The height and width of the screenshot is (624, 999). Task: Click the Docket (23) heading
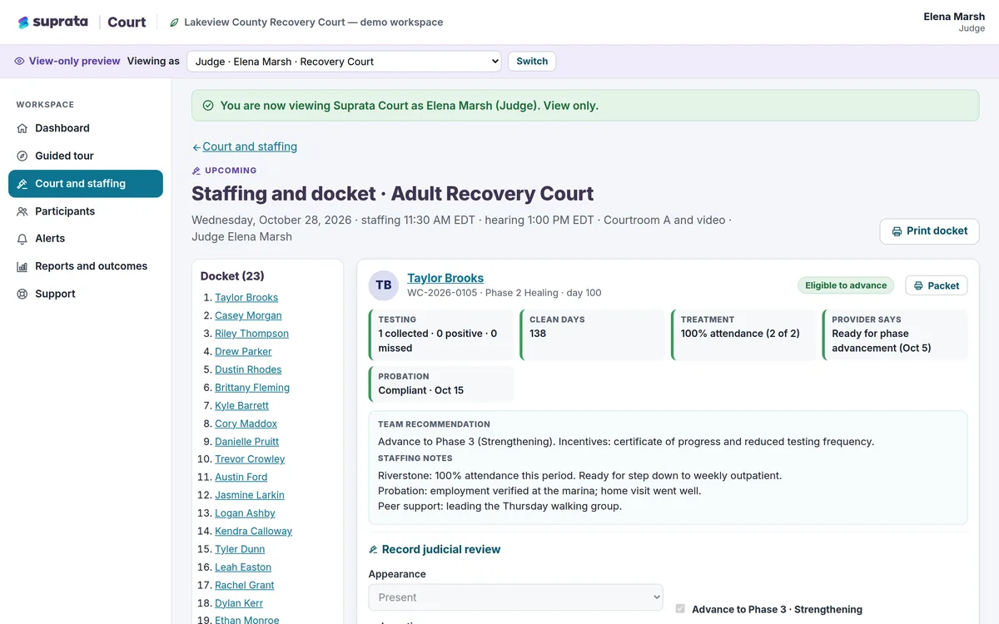point(232,276)
